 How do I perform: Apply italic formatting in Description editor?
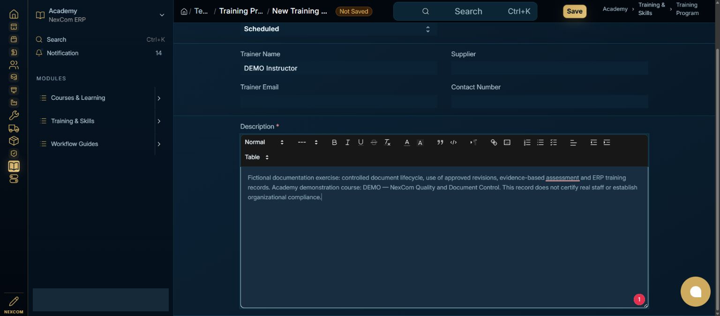(347, 143)
